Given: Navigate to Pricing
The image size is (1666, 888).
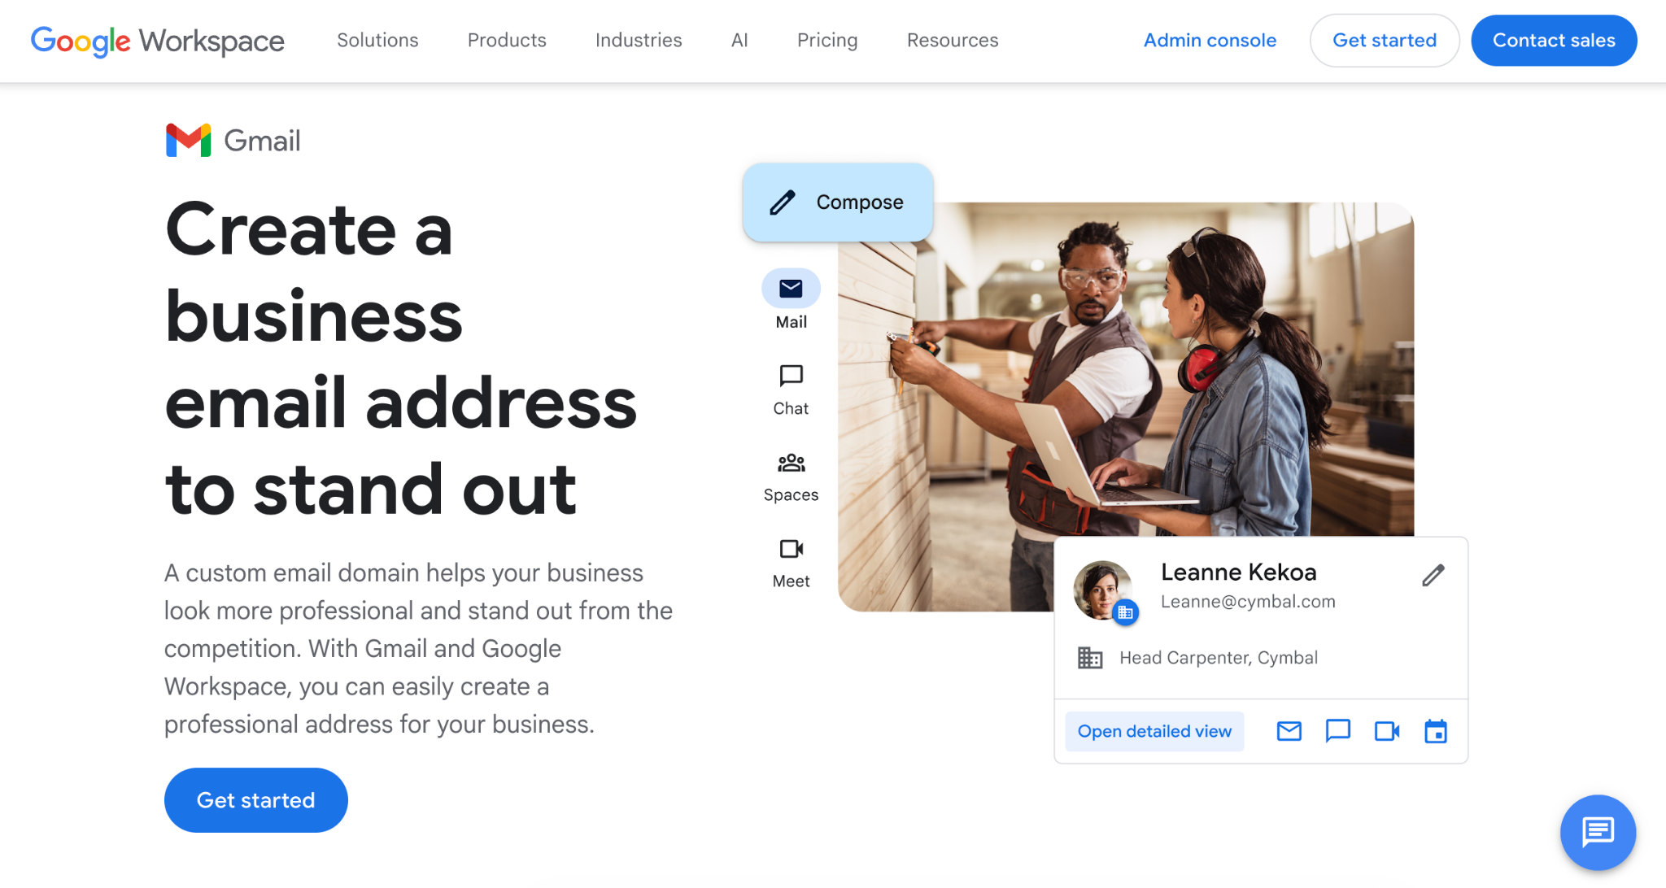Looking at the screenshot, I should pos(827,41).
